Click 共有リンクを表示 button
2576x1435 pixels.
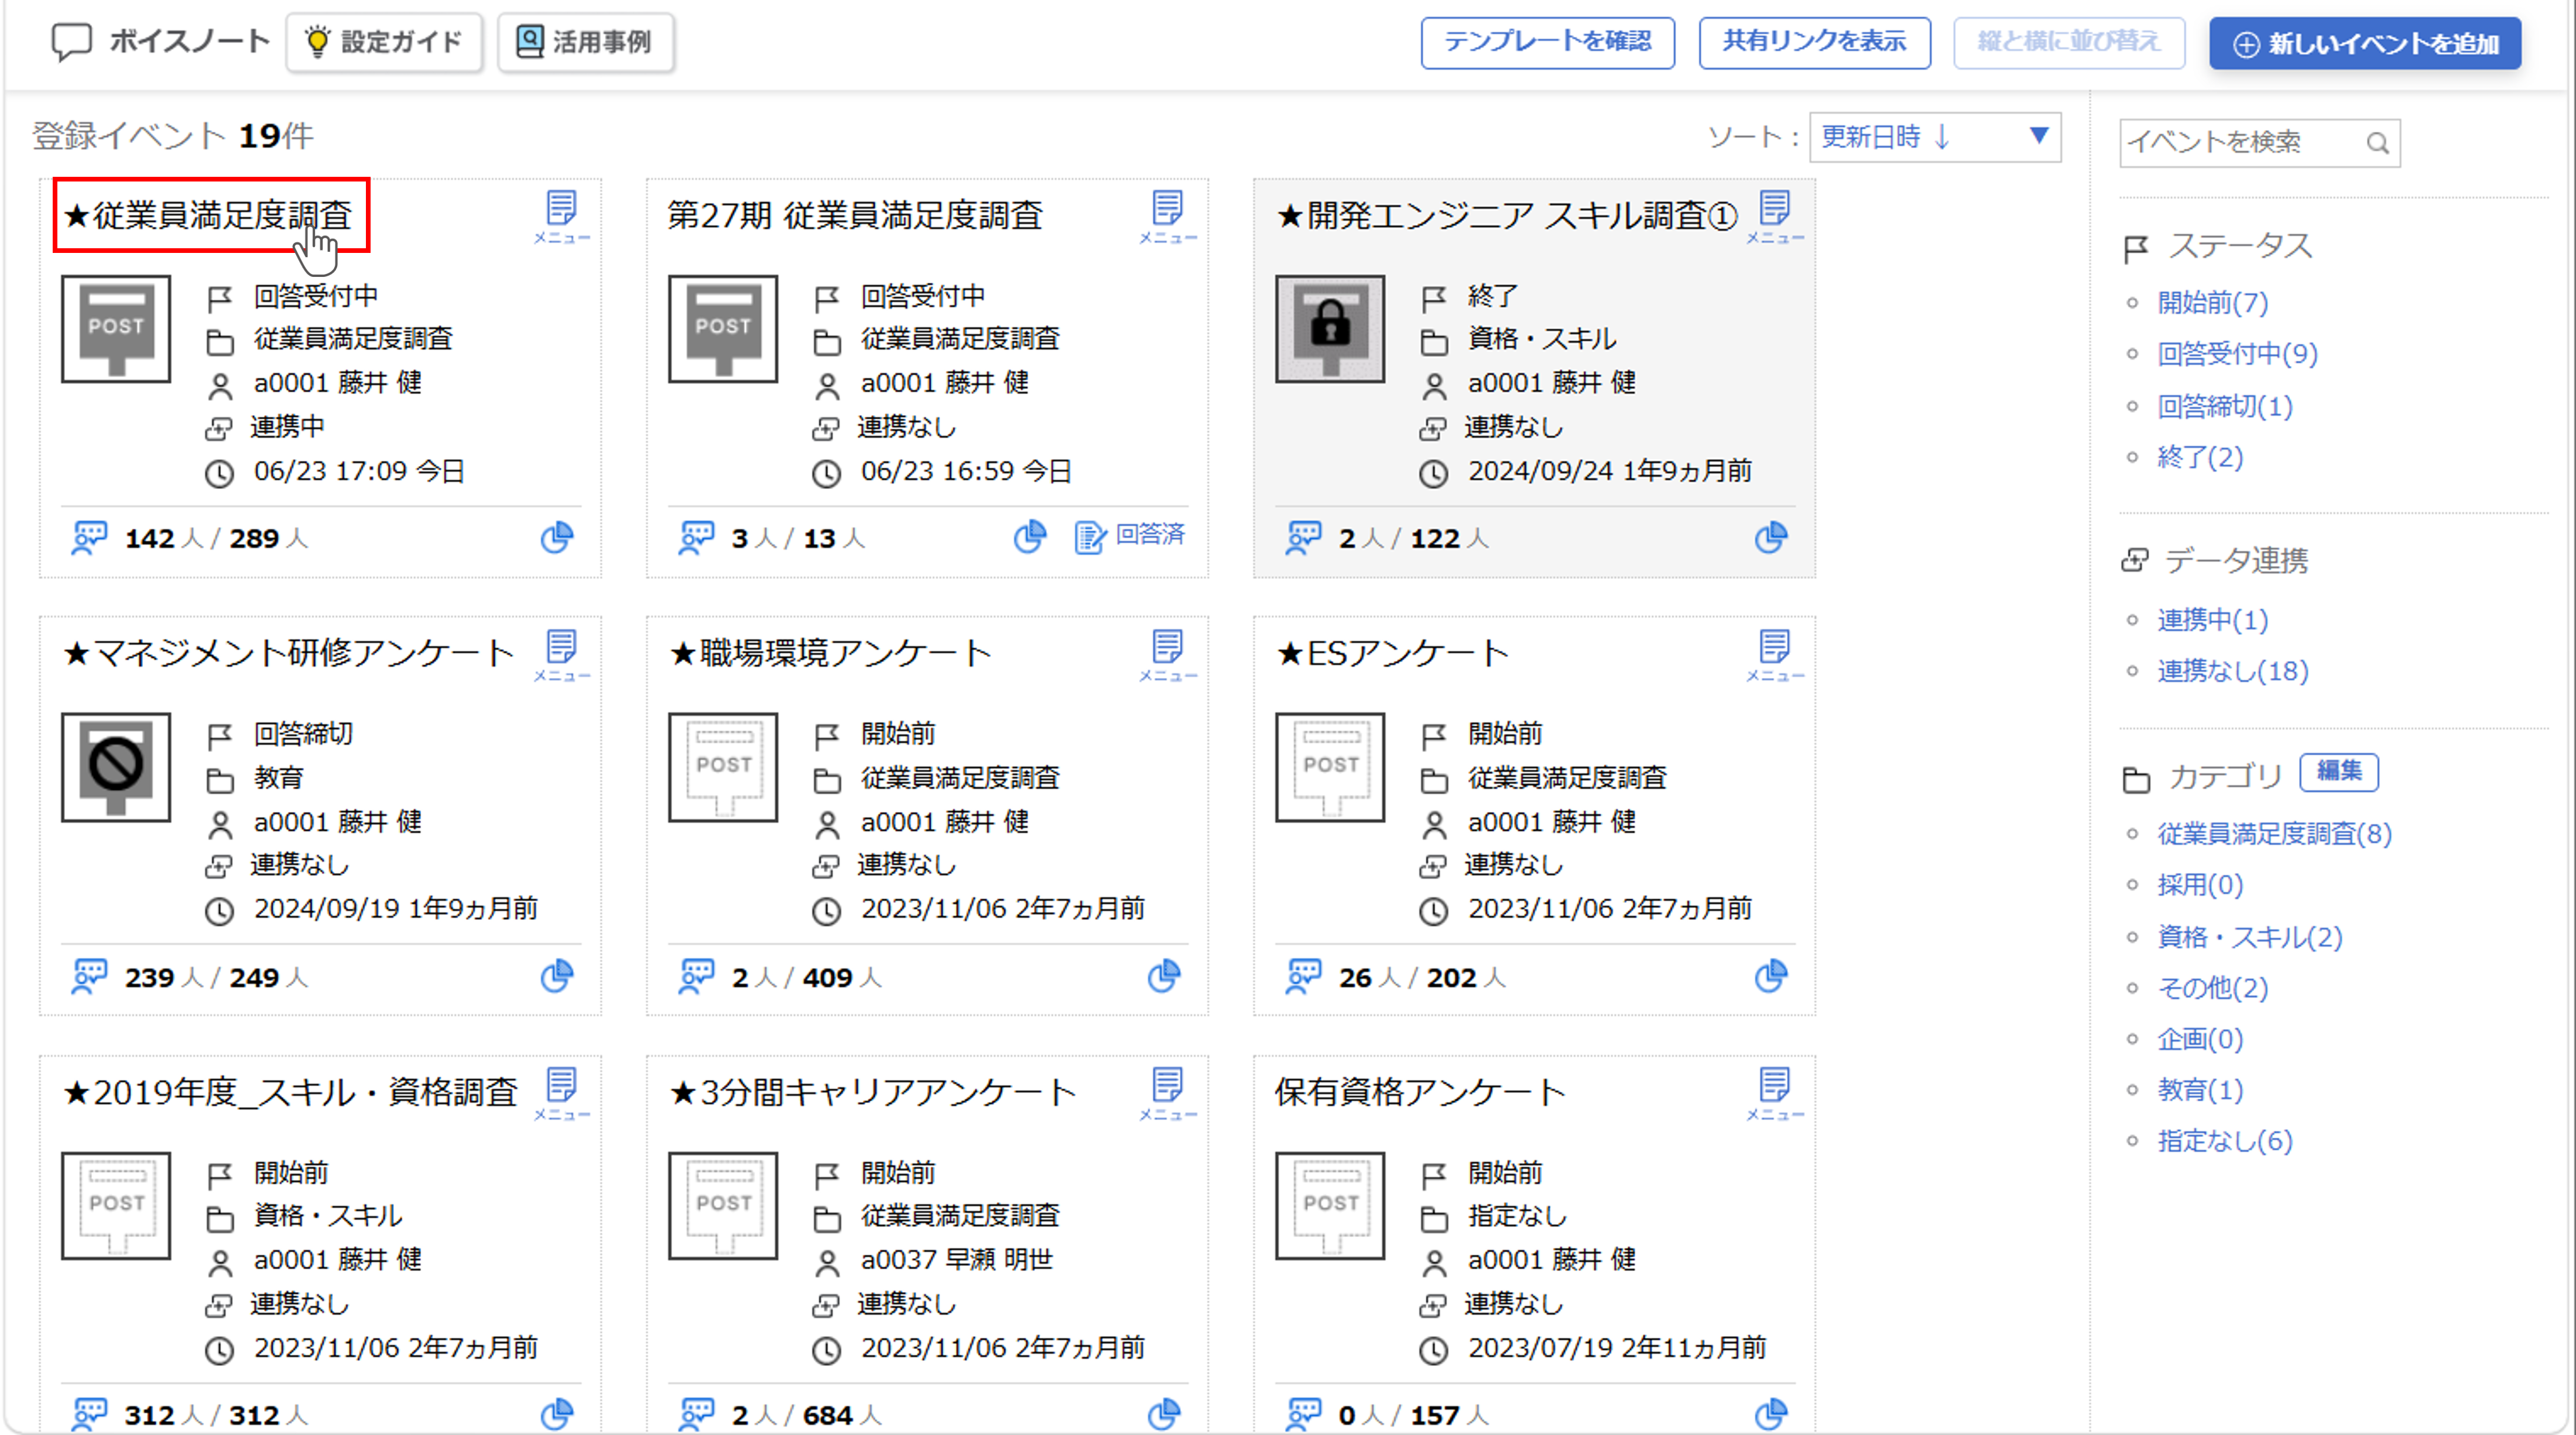click(1814, 42)
